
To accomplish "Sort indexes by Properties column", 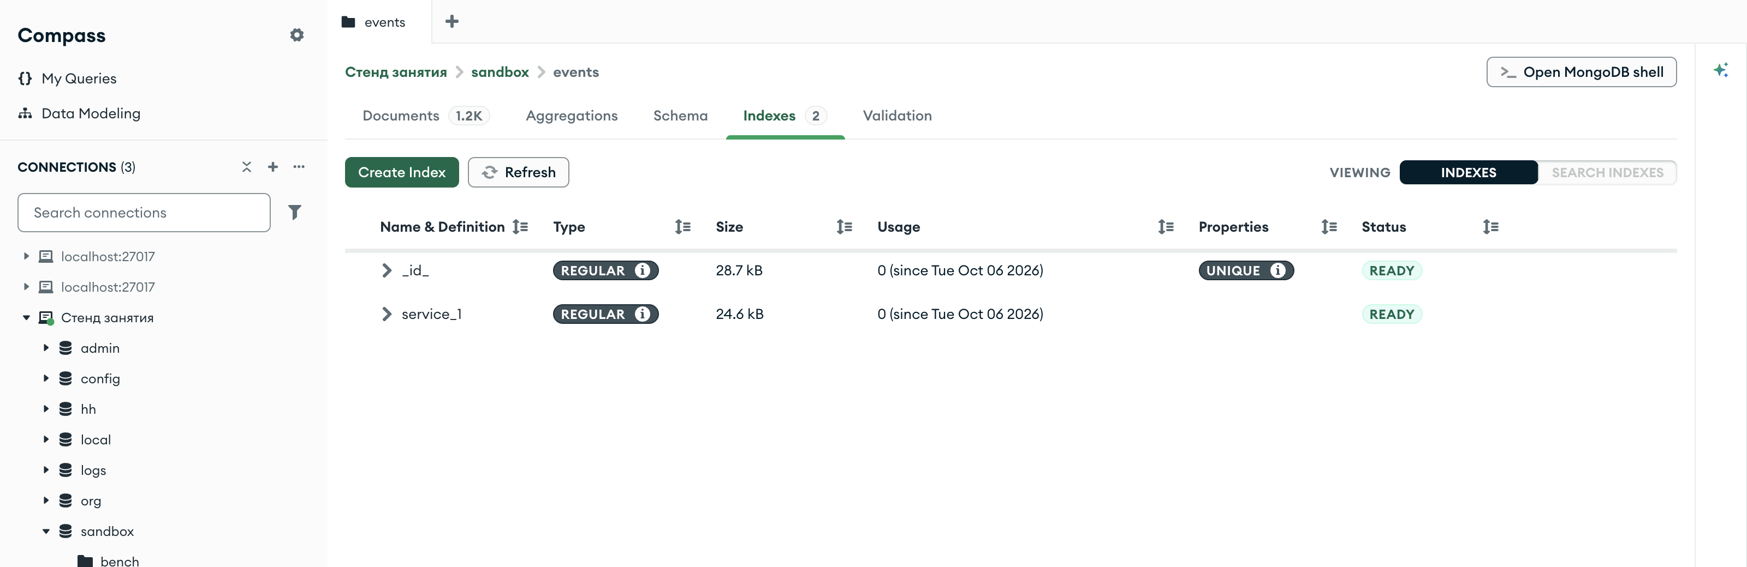I will tap(1329, 227).
